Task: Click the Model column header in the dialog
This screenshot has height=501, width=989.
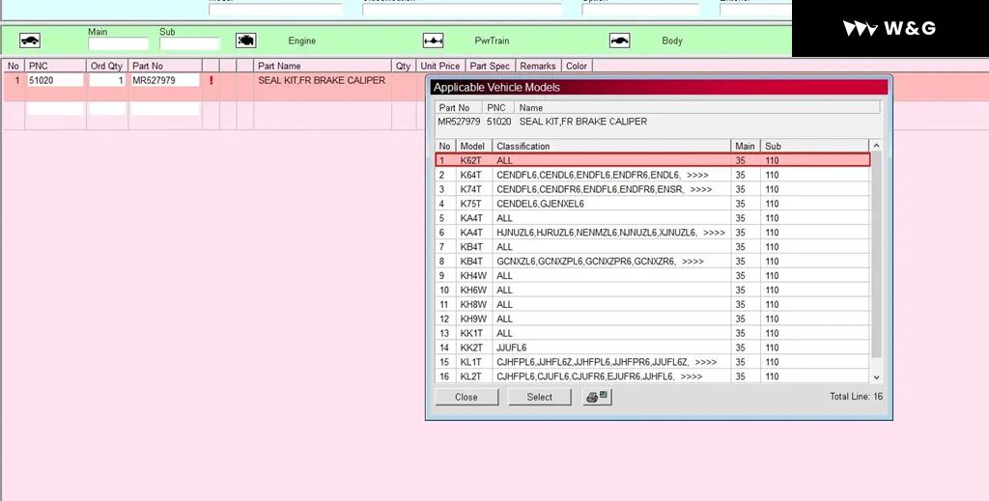Action: tap(473, 146)
